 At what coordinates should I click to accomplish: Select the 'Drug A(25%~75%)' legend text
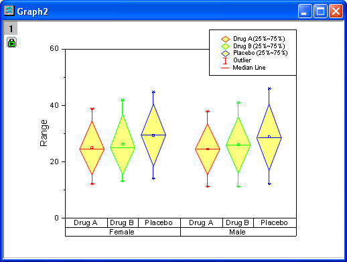coord(259,39)
